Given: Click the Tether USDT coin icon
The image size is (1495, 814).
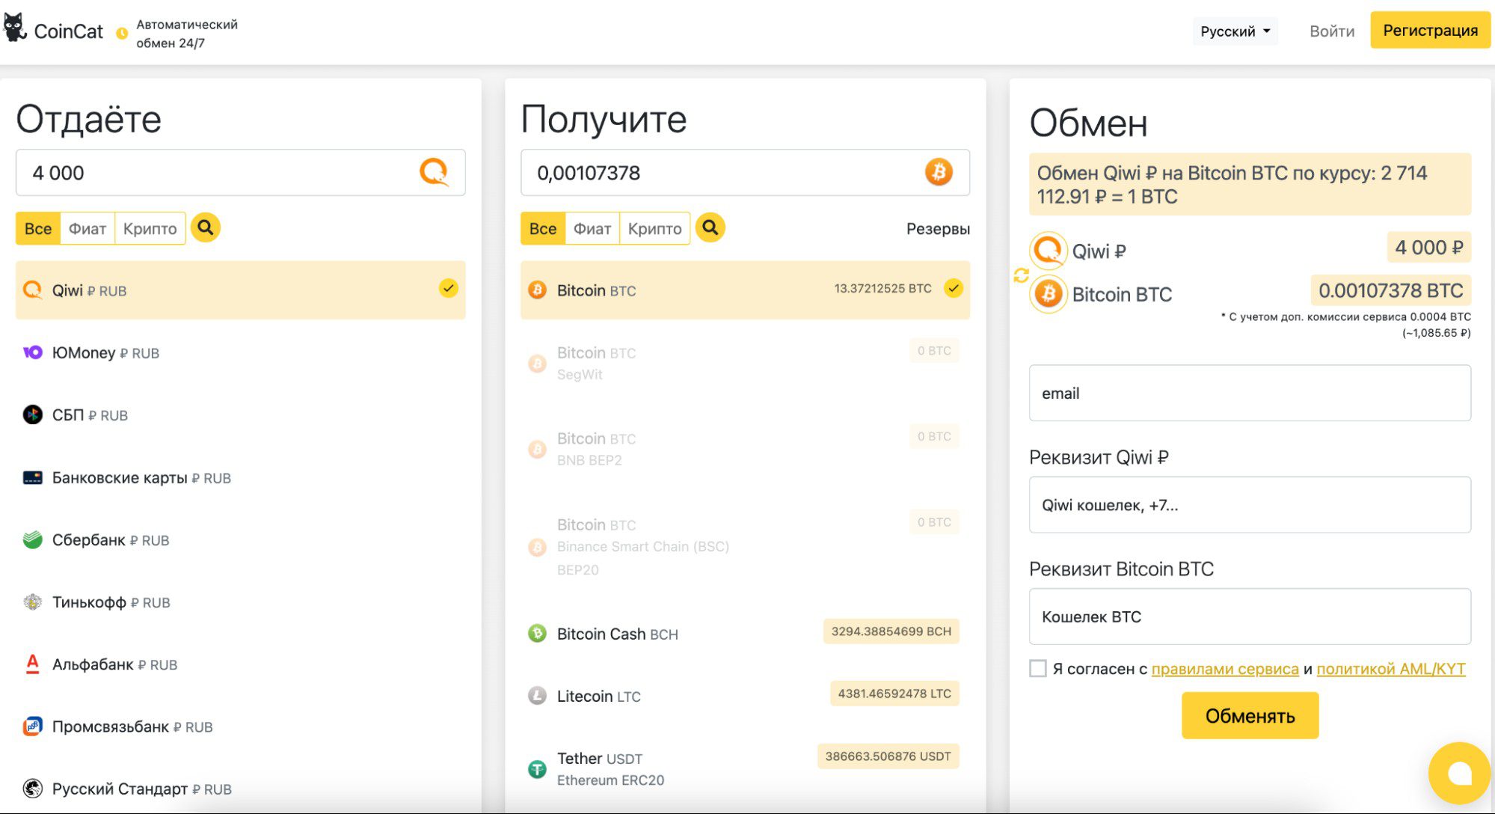Looking at the screenshot, I should pyautogui.click(x=537, y=768).
